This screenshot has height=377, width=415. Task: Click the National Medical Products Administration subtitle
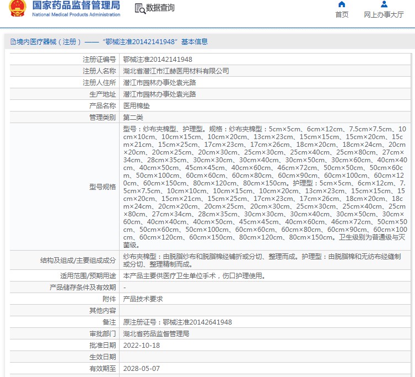(76, 15)
